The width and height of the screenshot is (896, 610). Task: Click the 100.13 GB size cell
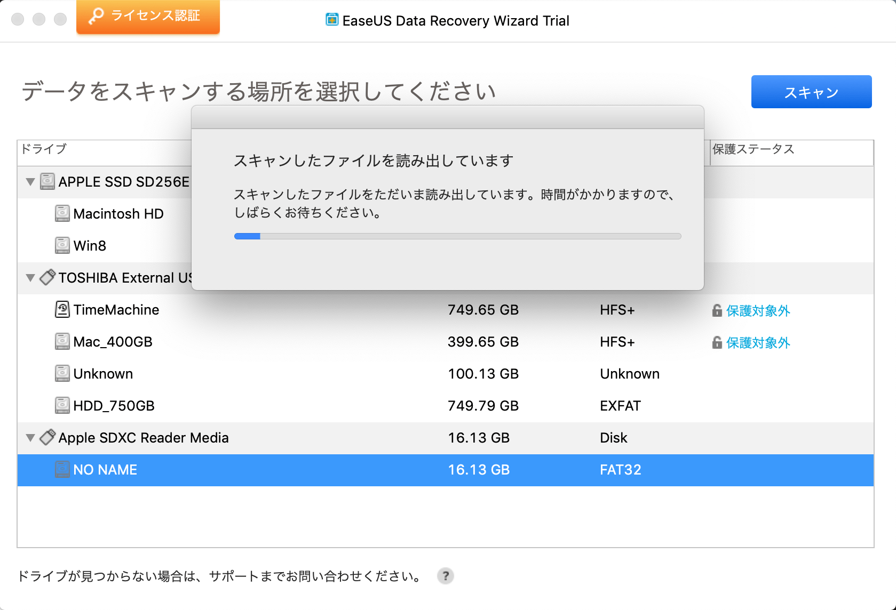pos(483,374)
